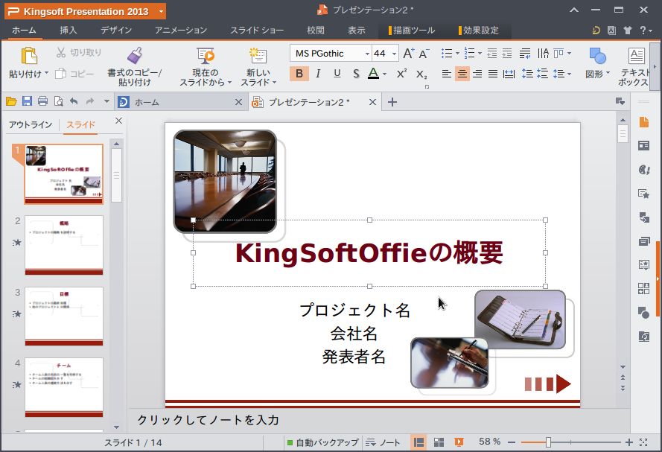Image resolution: width=662 pixels, height=452 pixels.
Task: Start slideshow from current slide icon
Action: (206, 56)
